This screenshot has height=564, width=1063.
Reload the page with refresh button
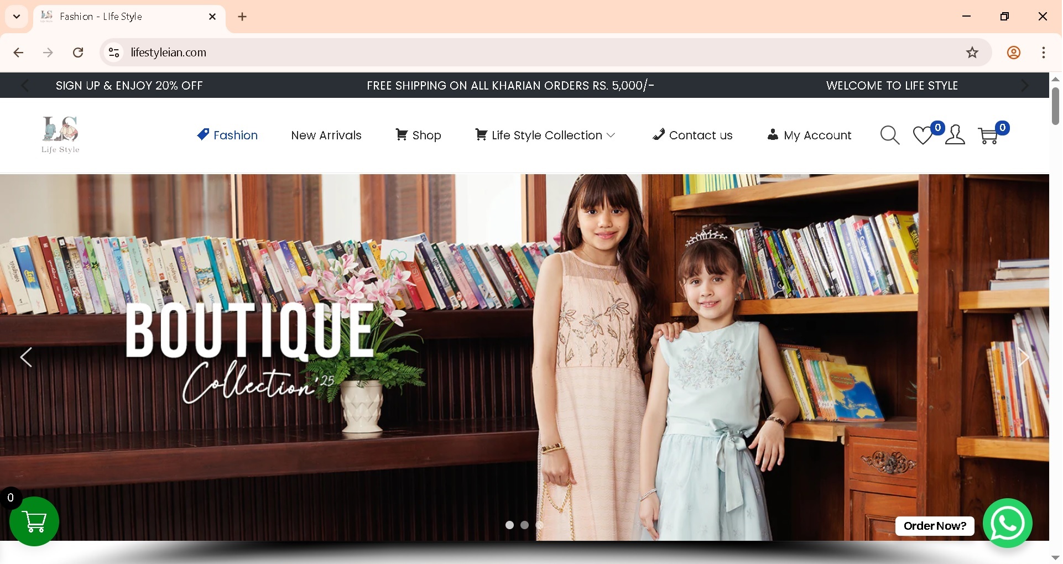coord(78,53)
